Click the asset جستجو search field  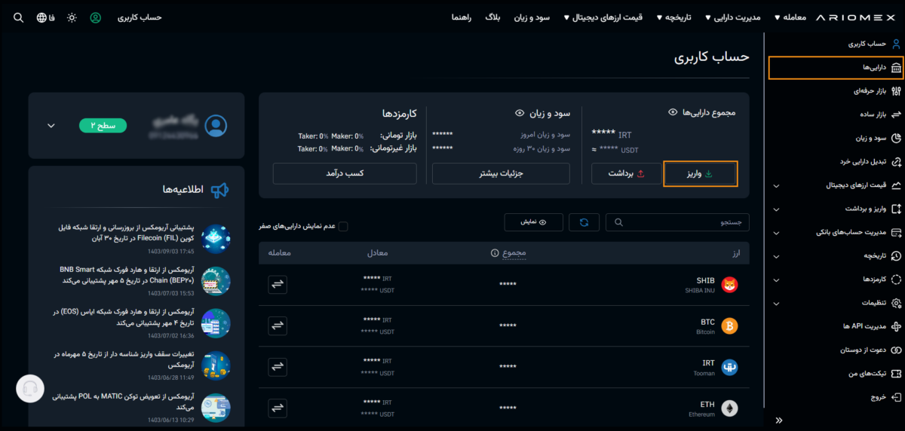point(679,222)
